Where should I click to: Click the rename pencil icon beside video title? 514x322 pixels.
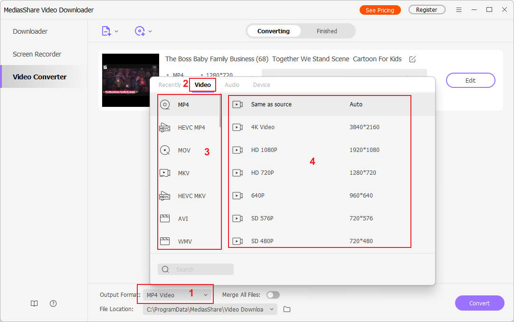tap(412, 59)
